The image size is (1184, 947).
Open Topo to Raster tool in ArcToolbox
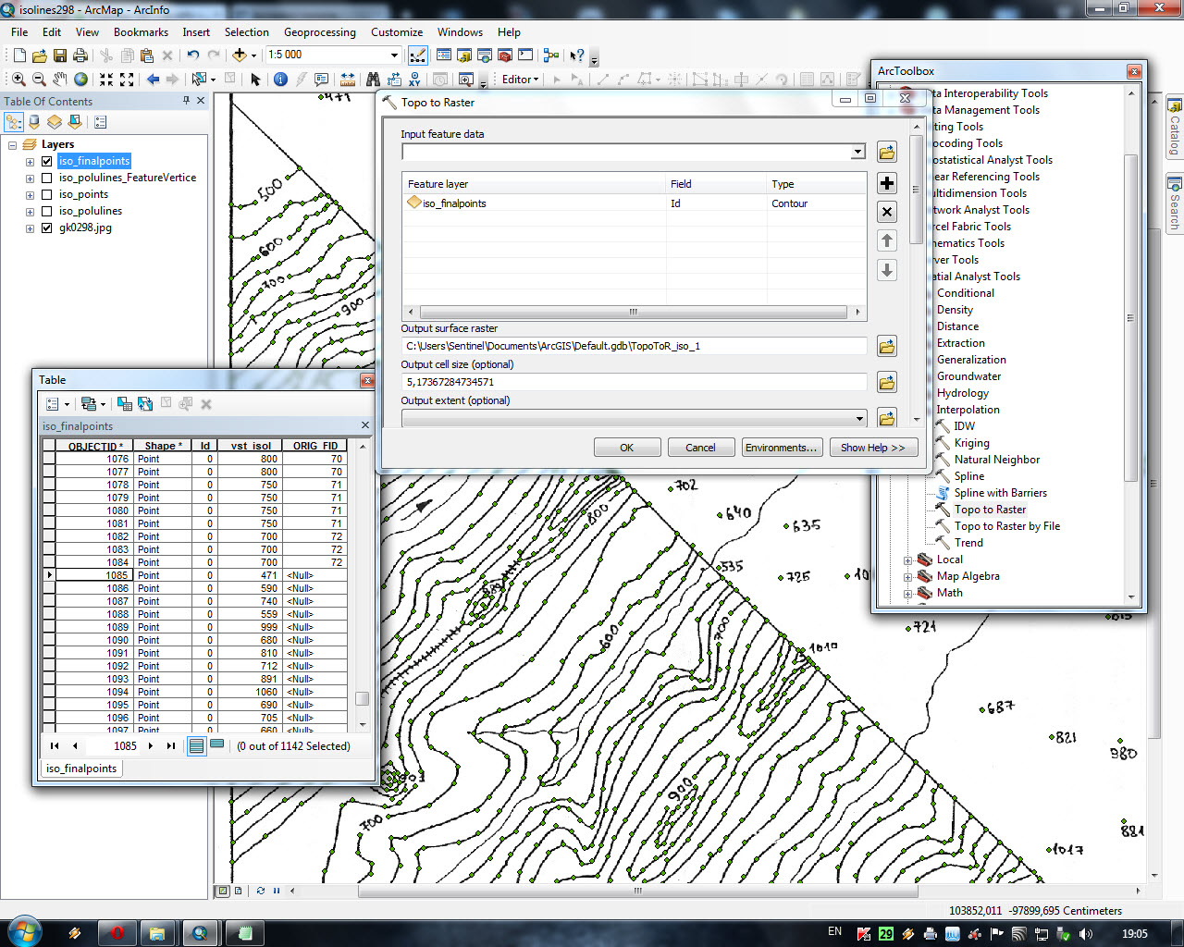coord(990,510)
